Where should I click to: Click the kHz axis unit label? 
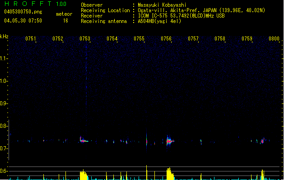(x=4, y=36)
